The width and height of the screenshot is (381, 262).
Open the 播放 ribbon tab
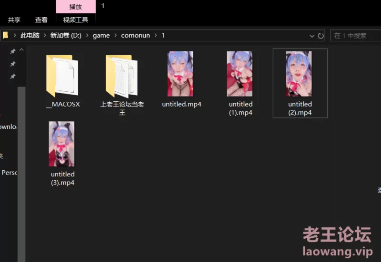[76, 7]
